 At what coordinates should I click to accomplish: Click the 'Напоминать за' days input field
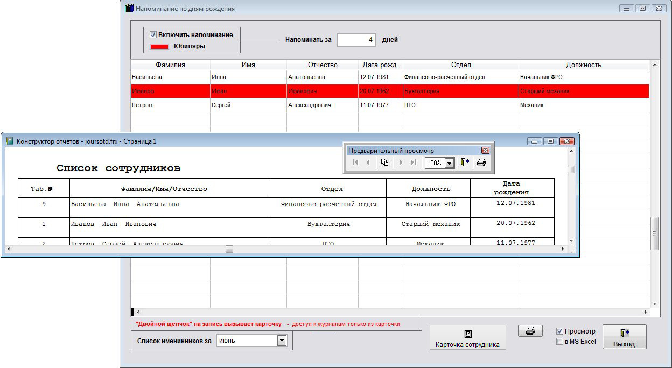pyautogui.click(x=356, y=40)
